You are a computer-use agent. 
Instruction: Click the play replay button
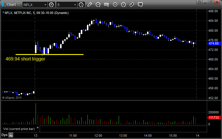(115, 5)
